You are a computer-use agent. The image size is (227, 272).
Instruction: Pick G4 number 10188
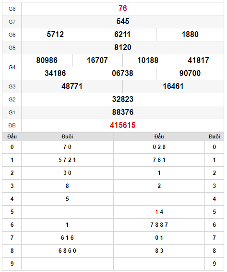(148, 61)
